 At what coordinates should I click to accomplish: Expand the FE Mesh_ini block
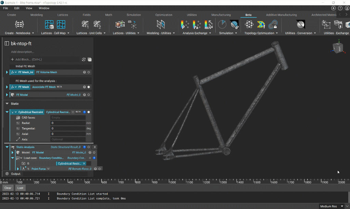pyautogui.click(x=7, y=72)
